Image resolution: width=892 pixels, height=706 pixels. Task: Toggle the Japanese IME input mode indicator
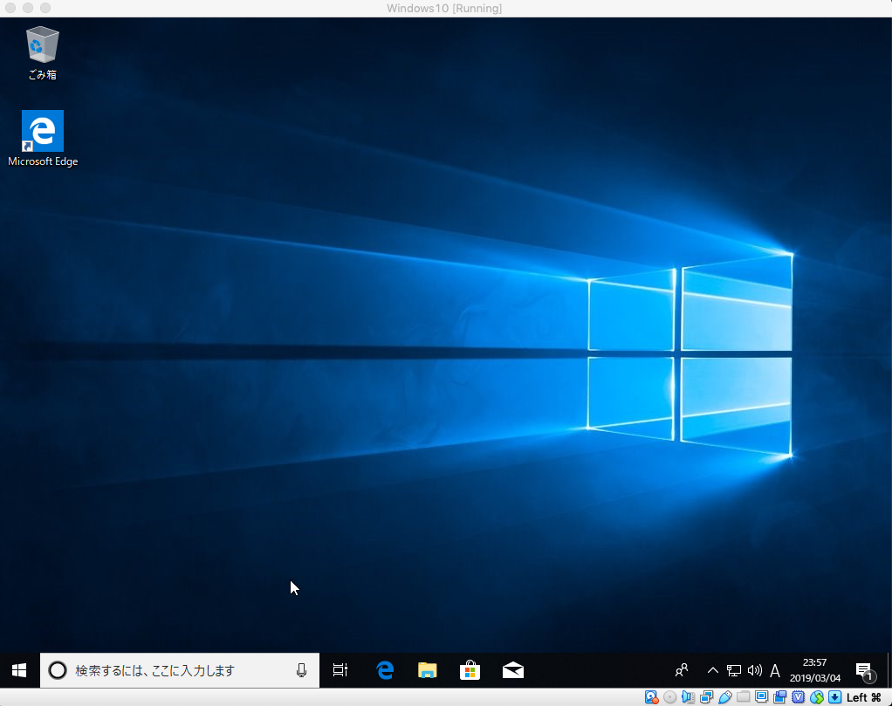tap(774, 670)
